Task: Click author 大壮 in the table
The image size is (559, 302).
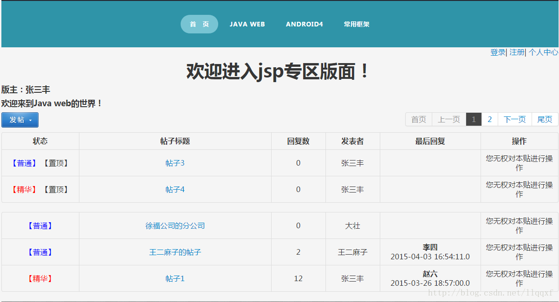Action: (x=352, y=225)
